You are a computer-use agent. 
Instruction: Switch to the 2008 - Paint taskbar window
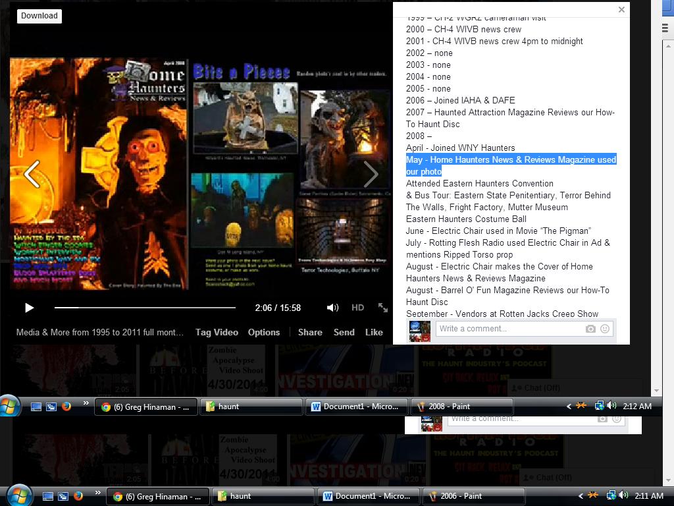pos(462,407)
